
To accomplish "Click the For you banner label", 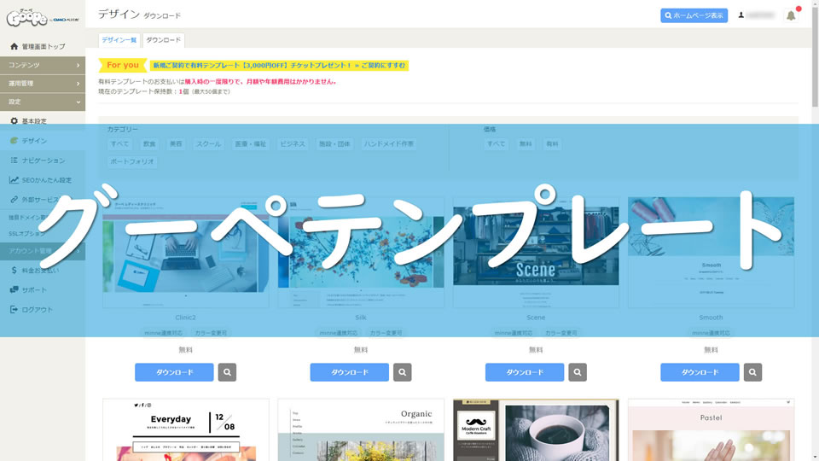I will pyautogui.click(x=123, y=66).
